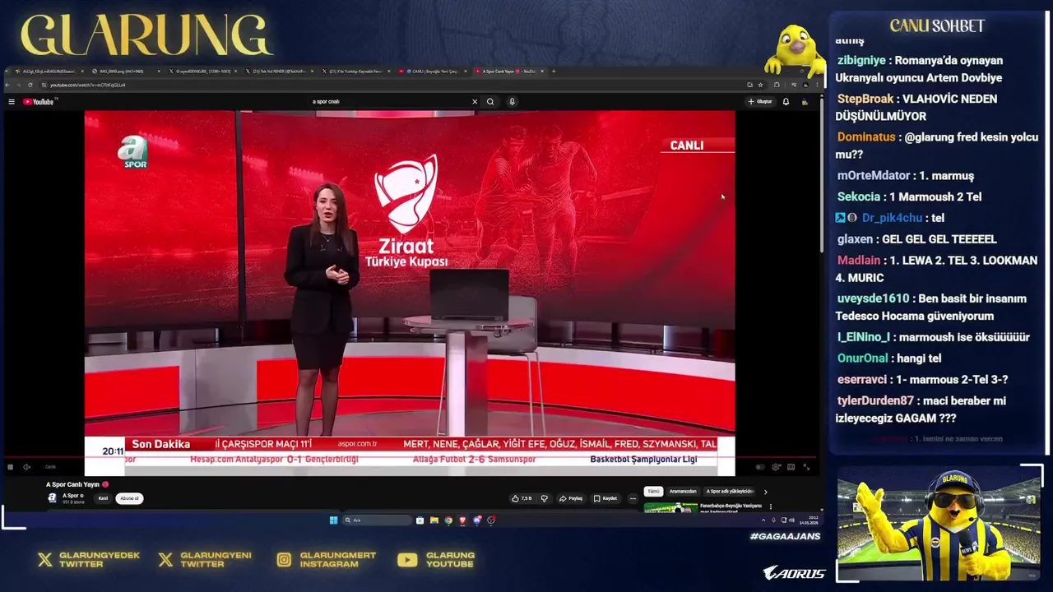
Task: Dislike the video with thumbs down
Action: [x=544, y=498]
